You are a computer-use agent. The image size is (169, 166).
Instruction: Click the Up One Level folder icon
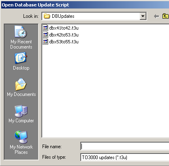(x=165, y=16)
